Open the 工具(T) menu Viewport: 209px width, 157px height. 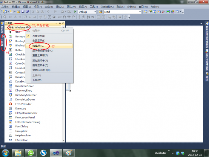(94, 7)
